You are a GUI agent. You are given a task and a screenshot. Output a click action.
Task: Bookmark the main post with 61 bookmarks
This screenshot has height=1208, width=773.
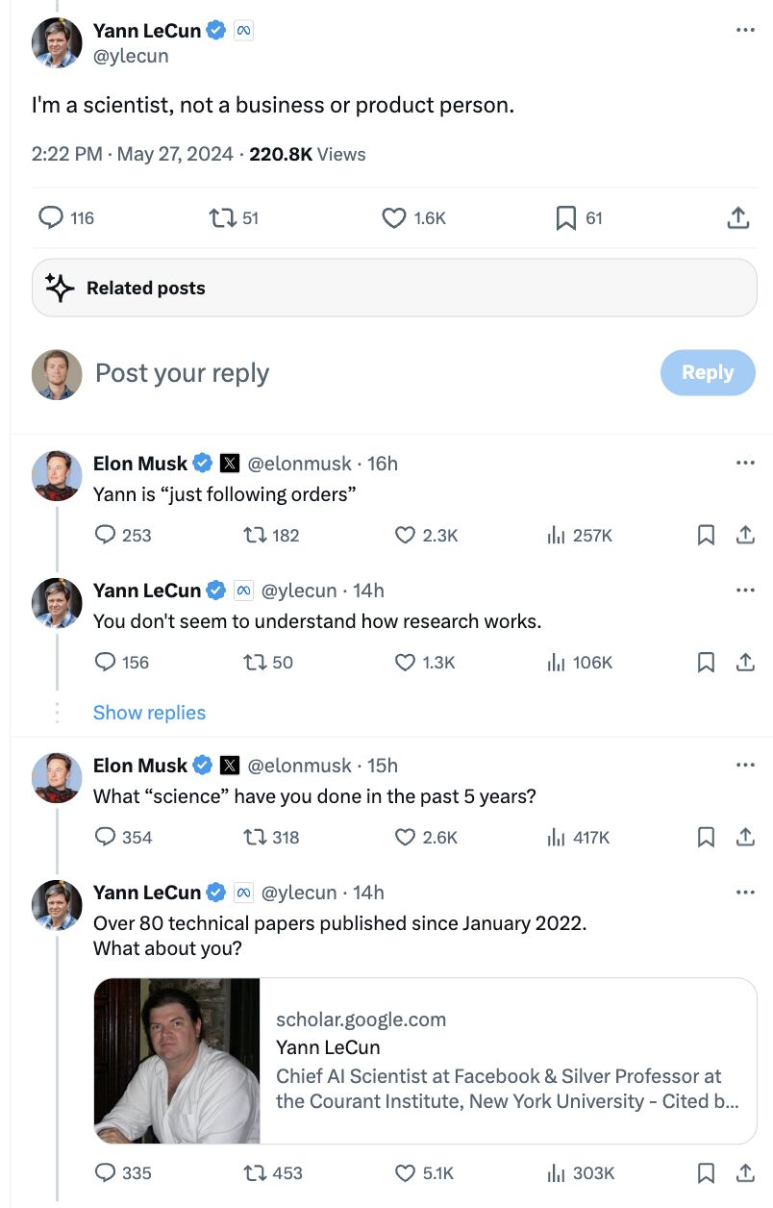[566, 218]
